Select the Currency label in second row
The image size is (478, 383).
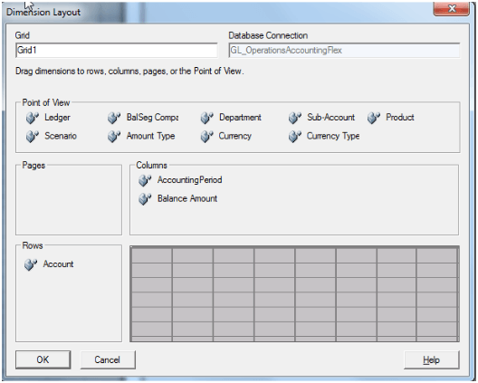(235, 136)
